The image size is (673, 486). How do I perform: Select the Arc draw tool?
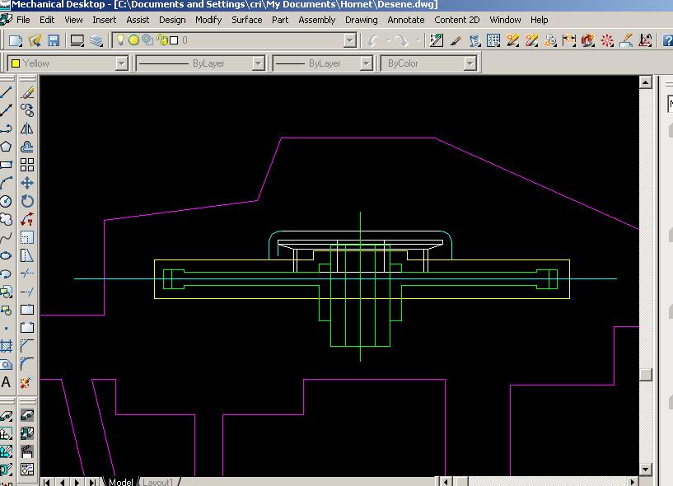click(x=6, y=183)
